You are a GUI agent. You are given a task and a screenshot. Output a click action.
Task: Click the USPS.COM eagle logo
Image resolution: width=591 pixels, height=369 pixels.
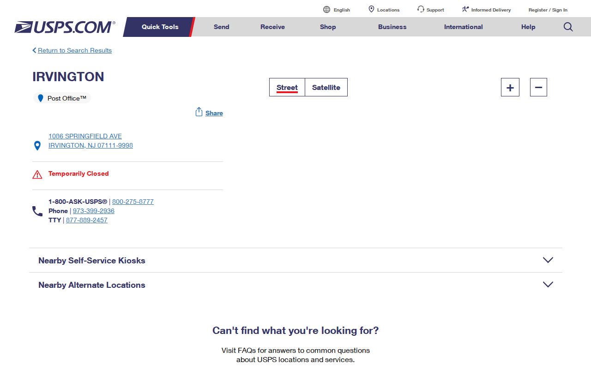coord(65,27)
